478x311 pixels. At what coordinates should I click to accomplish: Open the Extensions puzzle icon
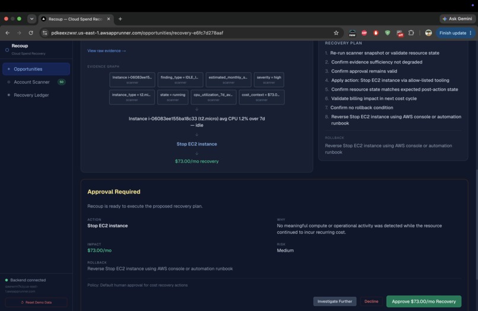[x=411, y=33]
